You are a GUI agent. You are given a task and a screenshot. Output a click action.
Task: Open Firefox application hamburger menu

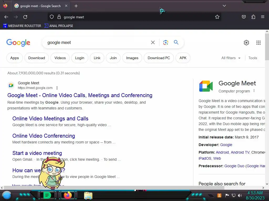coord(263,17)
